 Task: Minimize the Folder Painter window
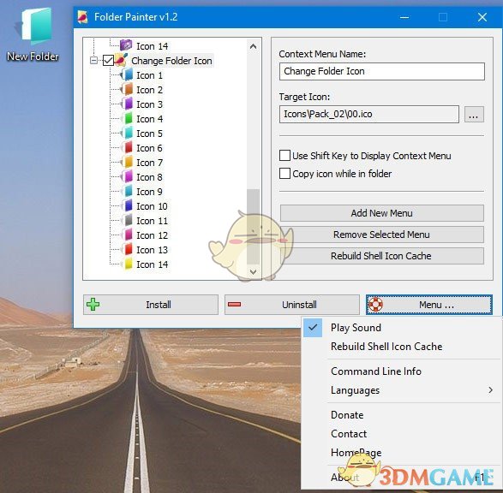404,17
